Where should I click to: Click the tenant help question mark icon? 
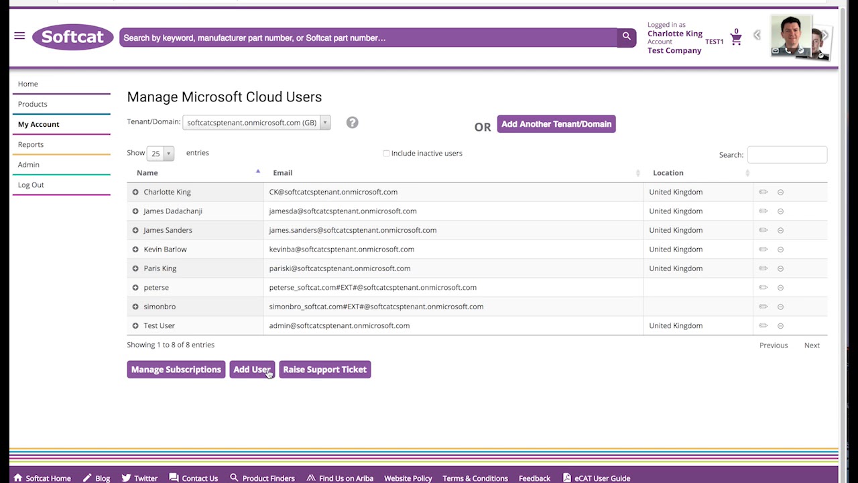tap(352, 122)
